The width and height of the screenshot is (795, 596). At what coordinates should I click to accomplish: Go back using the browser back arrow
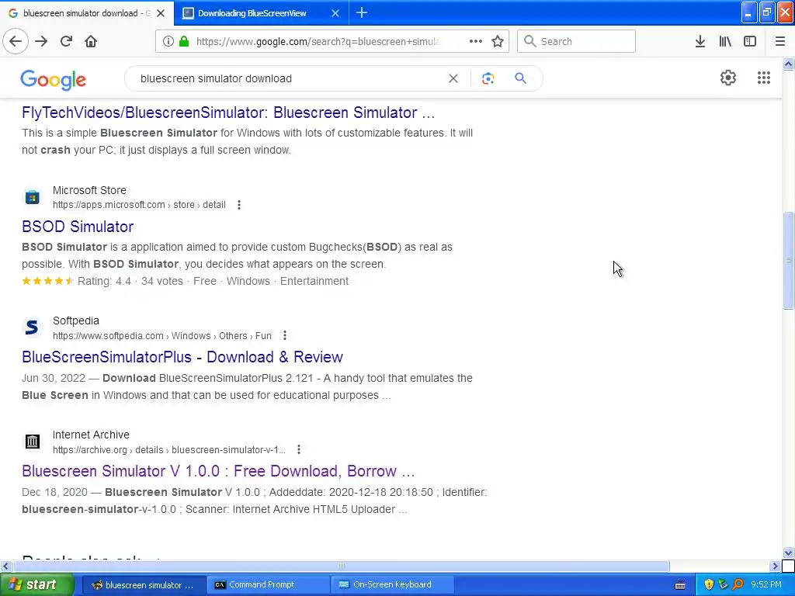[x=16, y=42]
